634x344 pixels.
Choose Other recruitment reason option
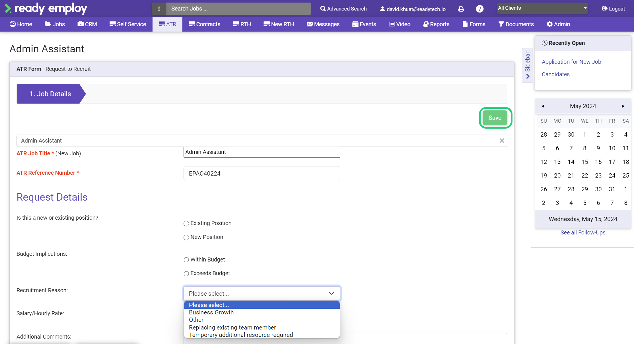pyautogui.click(x=262, y=320)
